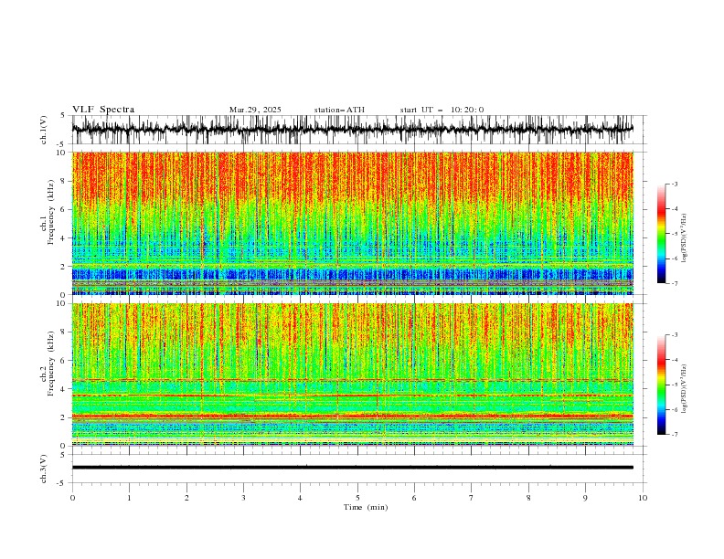Click the ch.2 "Frequency (kHz)" axis label

[51, 363]
